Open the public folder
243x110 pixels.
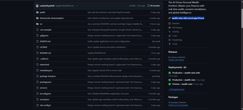tap(43, 12)
